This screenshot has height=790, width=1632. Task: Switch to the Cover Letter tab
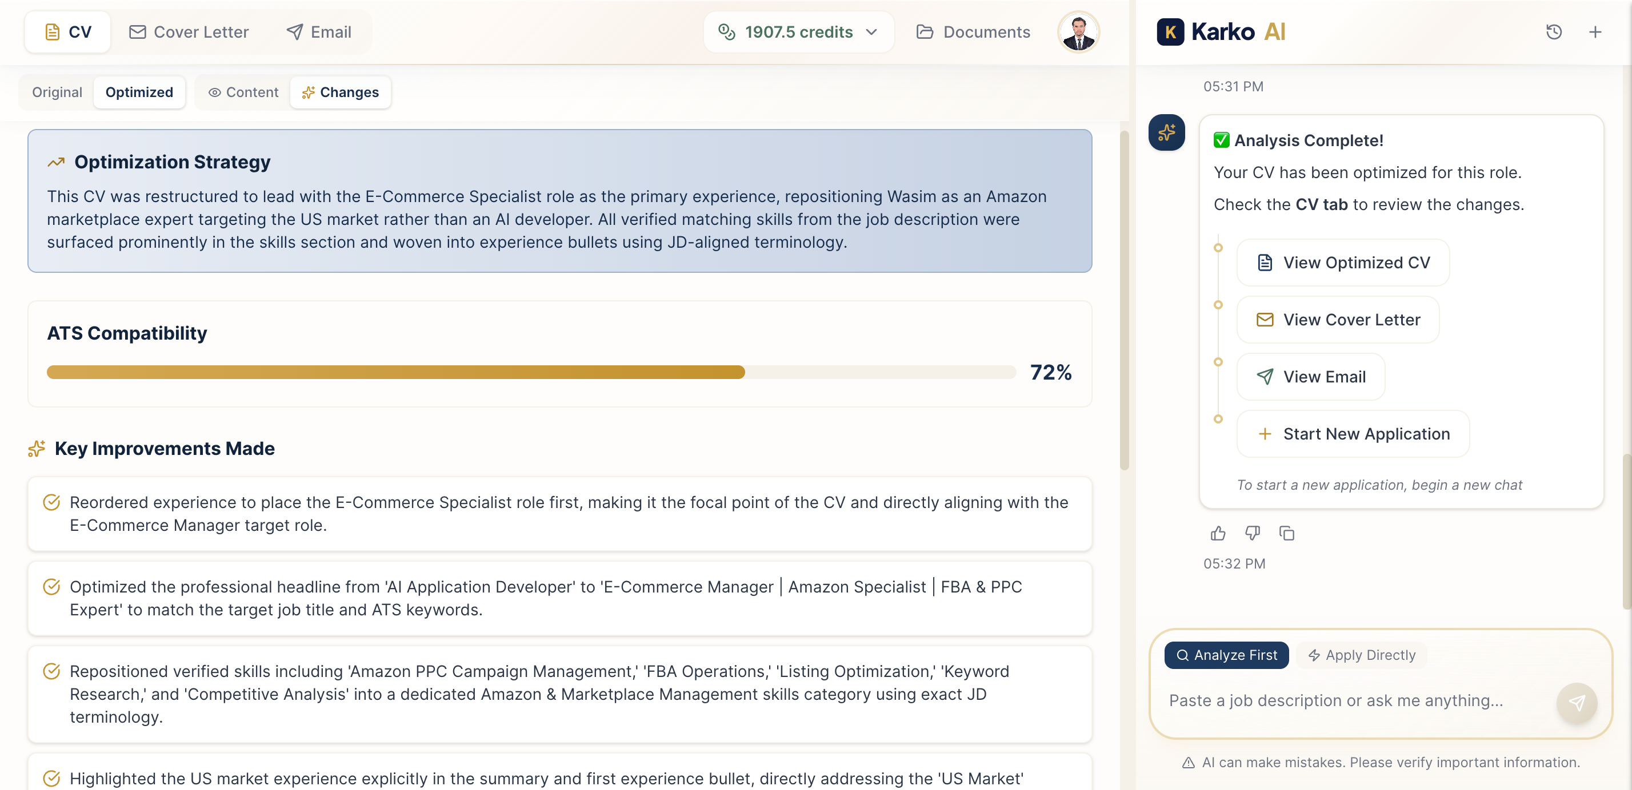(x=189, y=31)
